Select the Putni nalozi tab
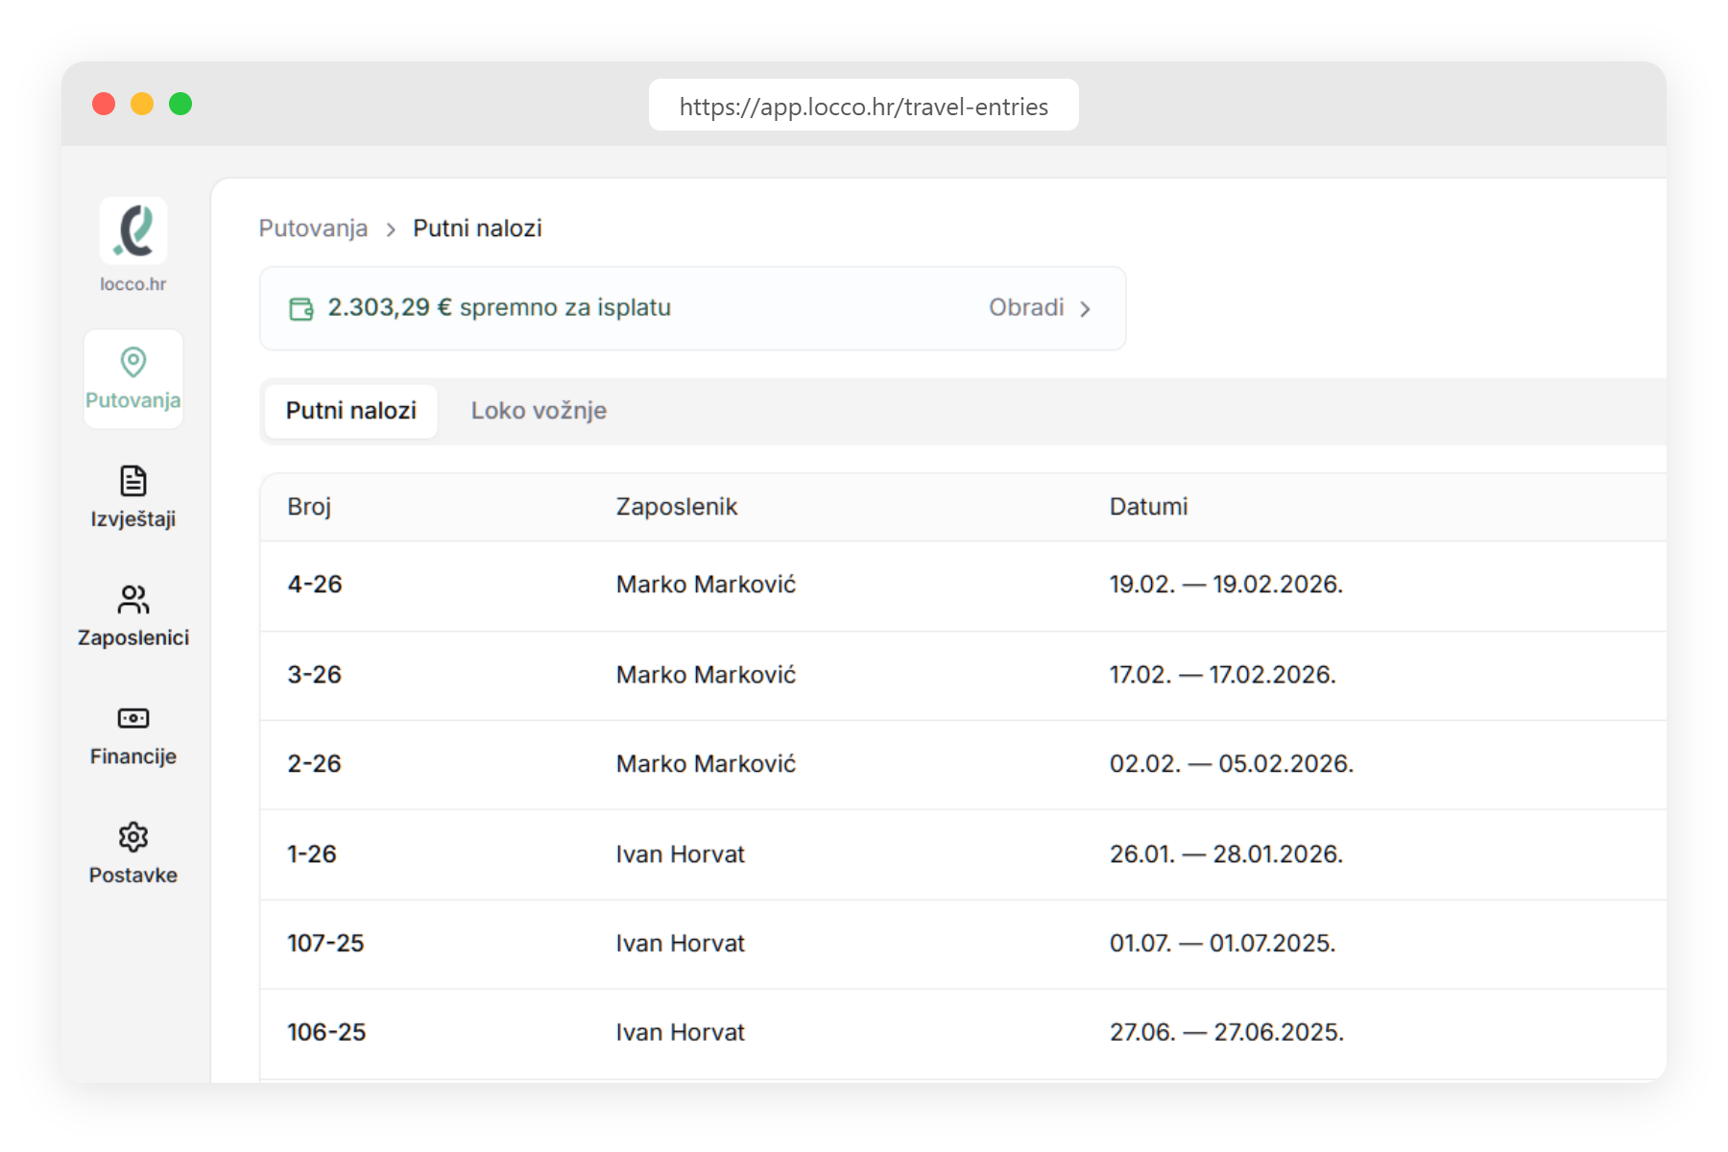 click(x=351, y=411)
